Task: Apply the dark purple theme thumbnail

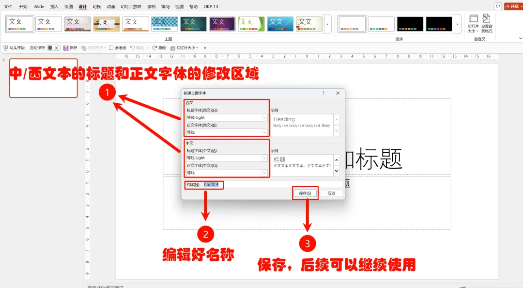Action: (222, 24)
